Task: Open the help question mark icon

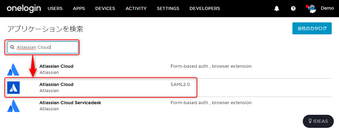Action: tap(293, 9)
